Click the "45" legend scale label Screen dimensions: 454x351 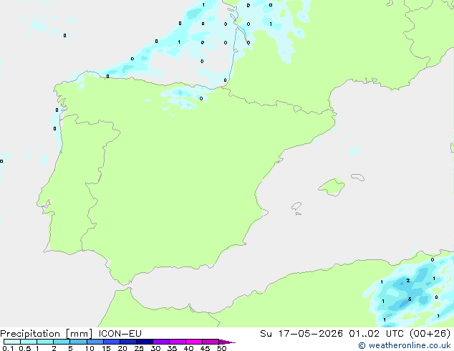coord(205,348)
